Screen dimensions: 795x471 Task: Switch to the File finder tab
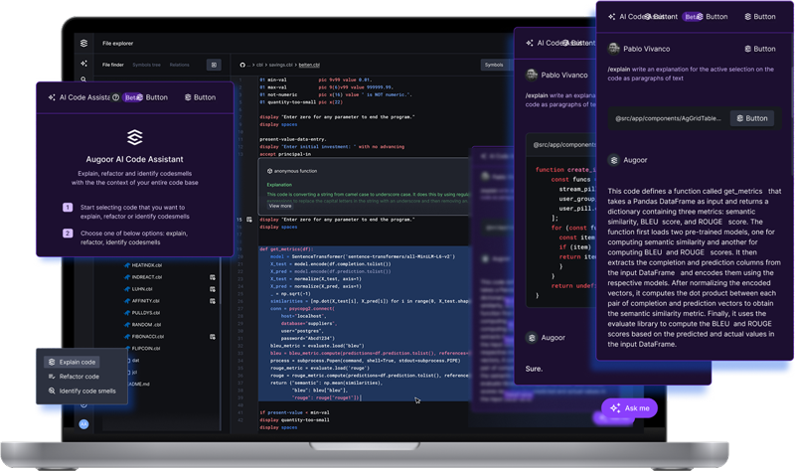[113, 65]
